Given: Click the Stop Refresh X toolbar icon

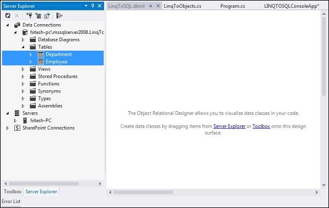Looking at the screenshot, I should (x=17, y=15).
